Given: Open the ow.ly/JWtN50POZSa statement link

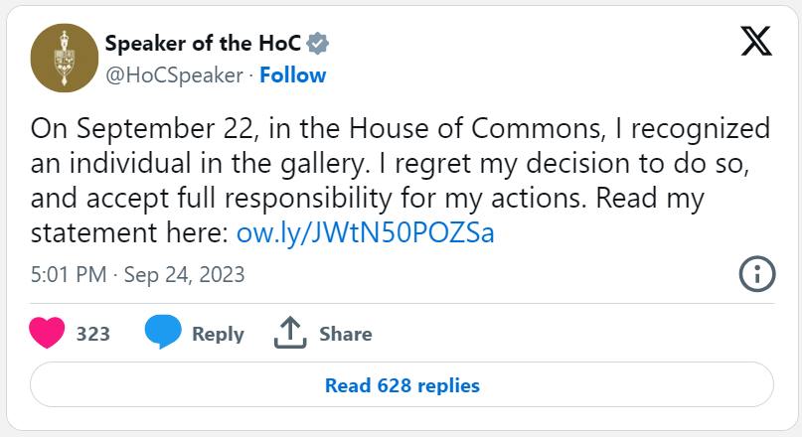Looking at the screenshot, I should (x=365, y=232).
